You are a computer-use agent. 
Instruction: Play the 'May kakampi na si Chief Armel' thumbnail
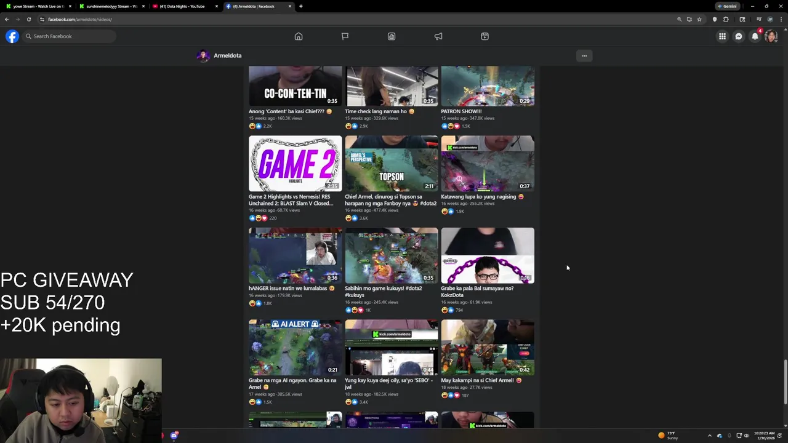(488, 347)
